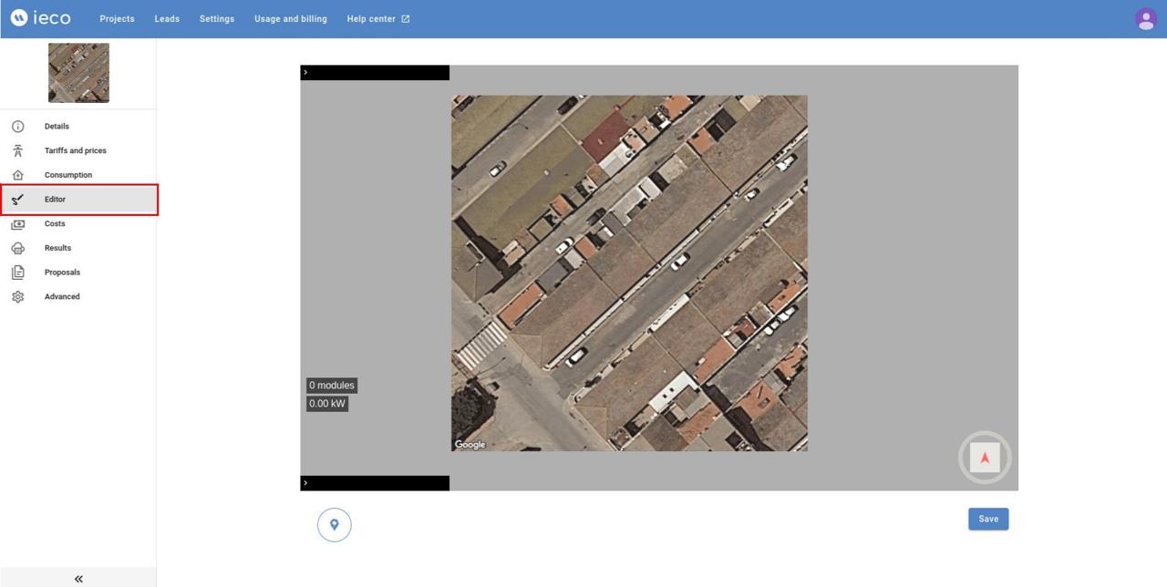
Task: Click the '0 modules' label
Action: pos(332,386)
